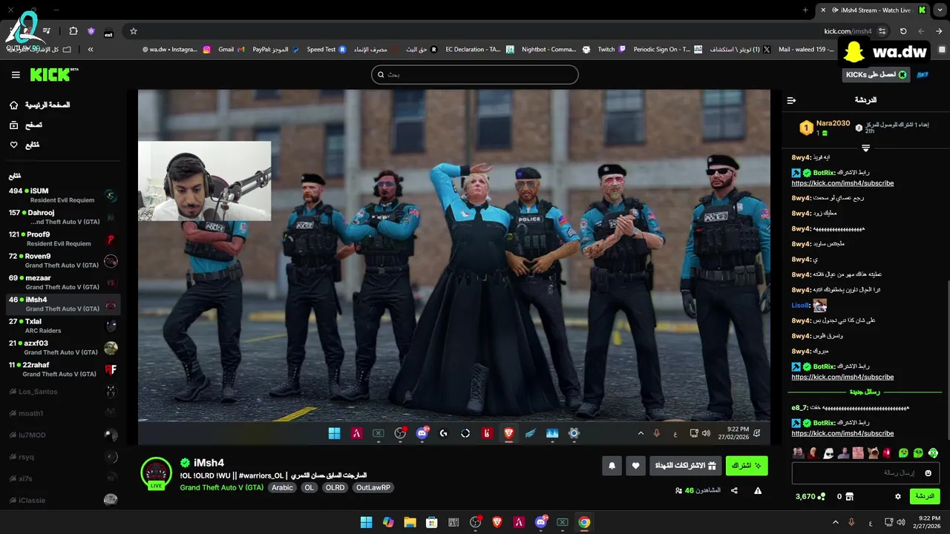This screenshot has width=950, height=534.
Task: Expand the bookmarks overflow chevron
Action: [91, 49]
